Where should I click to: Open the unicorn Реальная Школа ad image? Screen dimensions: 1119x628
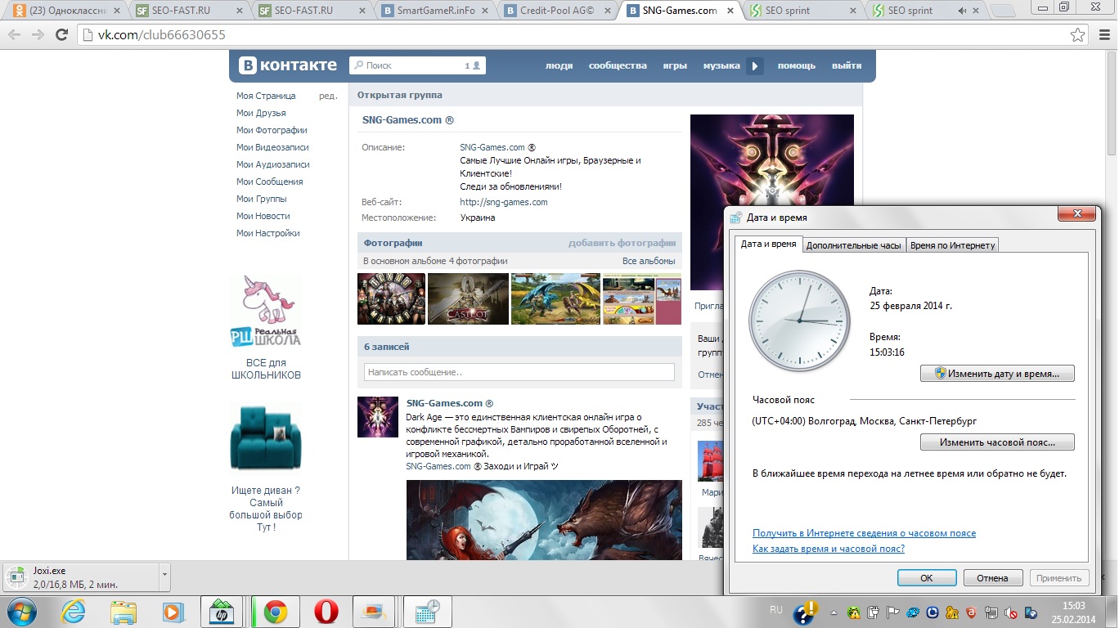[266, 312]
